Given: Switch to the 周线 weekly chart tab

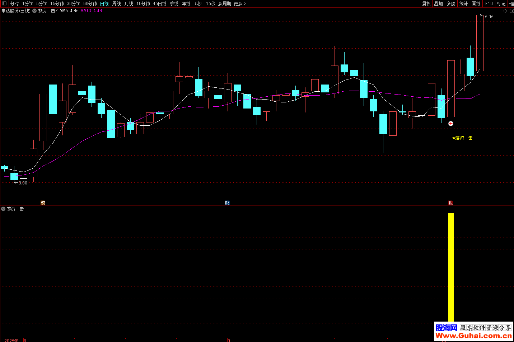Looking at the screenshot, I should click(117, 4).
